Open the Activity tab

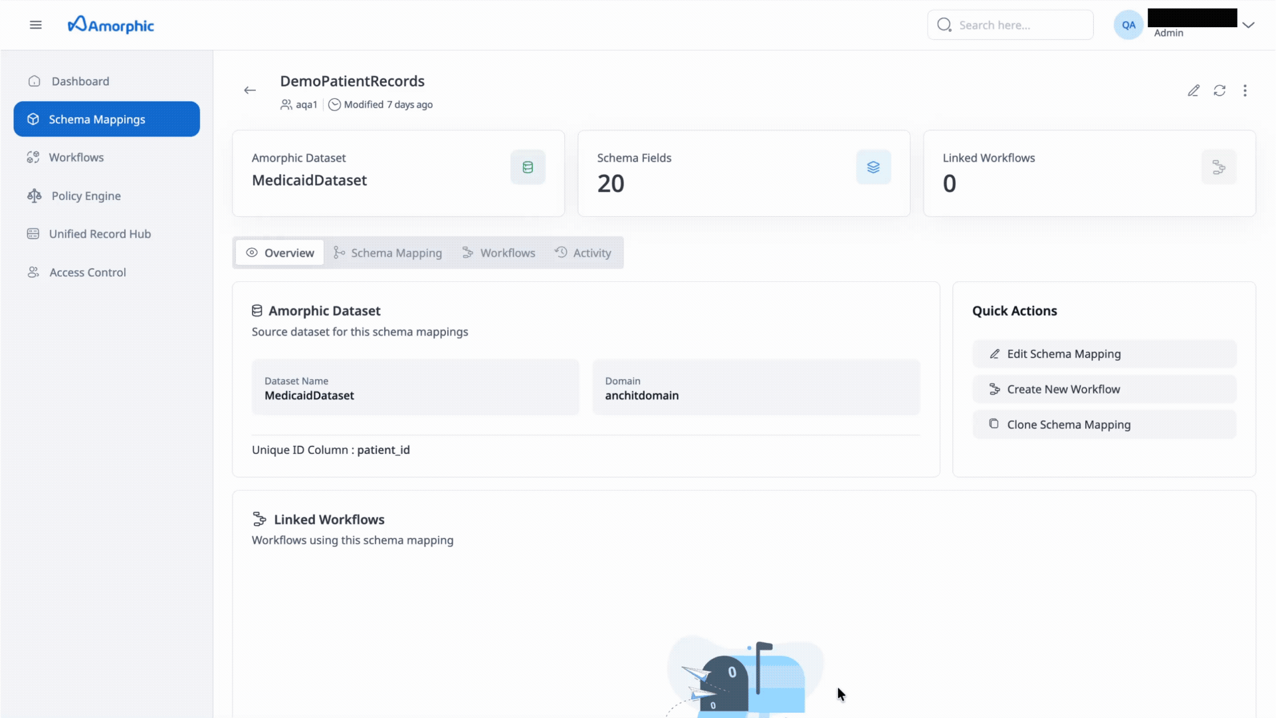592,253
